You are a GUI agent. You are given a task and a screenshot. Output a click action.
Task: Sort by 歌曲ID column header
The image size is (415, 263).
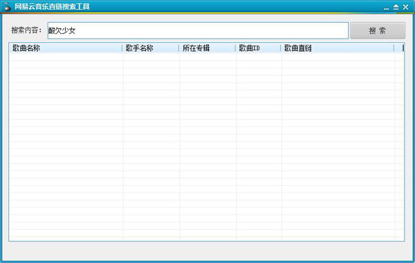click(258, 48)
